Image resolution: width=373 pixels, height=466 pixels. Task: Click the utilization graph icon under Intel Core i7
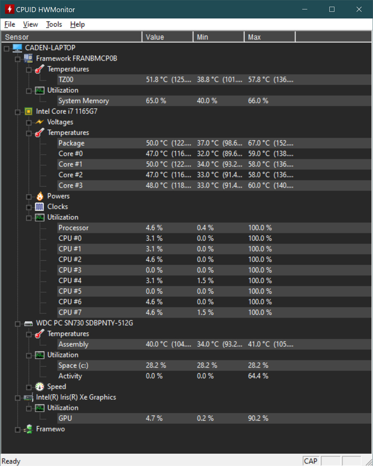[x=40, y=217]
